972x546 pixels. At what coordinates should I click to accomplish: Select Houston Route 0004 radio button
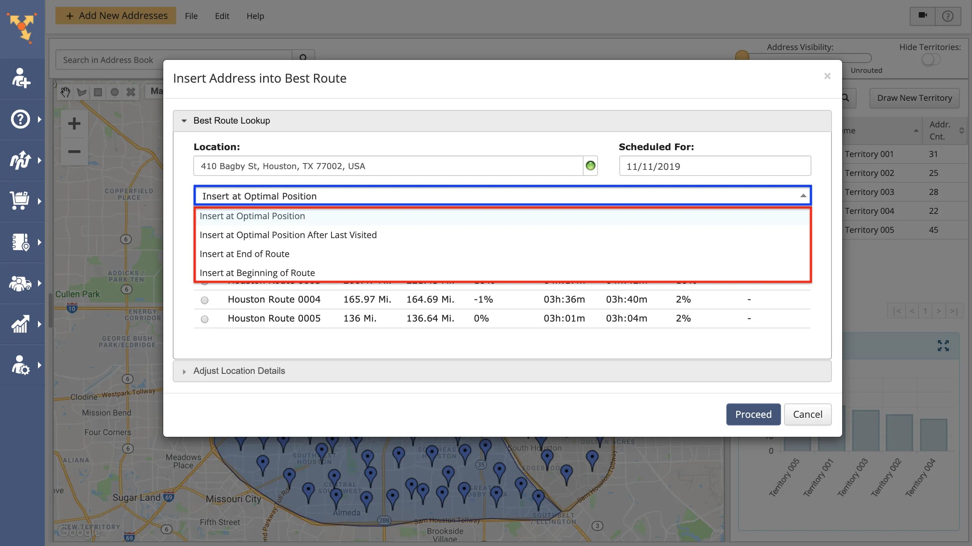(x=205, y=300)
